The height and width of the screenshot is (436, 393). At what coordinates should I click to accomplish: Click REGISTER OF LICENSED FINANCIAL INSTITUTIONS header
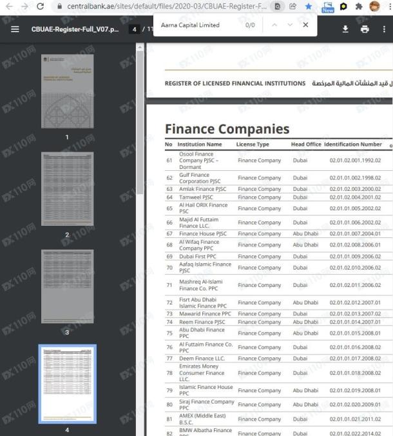coord(235,83)
